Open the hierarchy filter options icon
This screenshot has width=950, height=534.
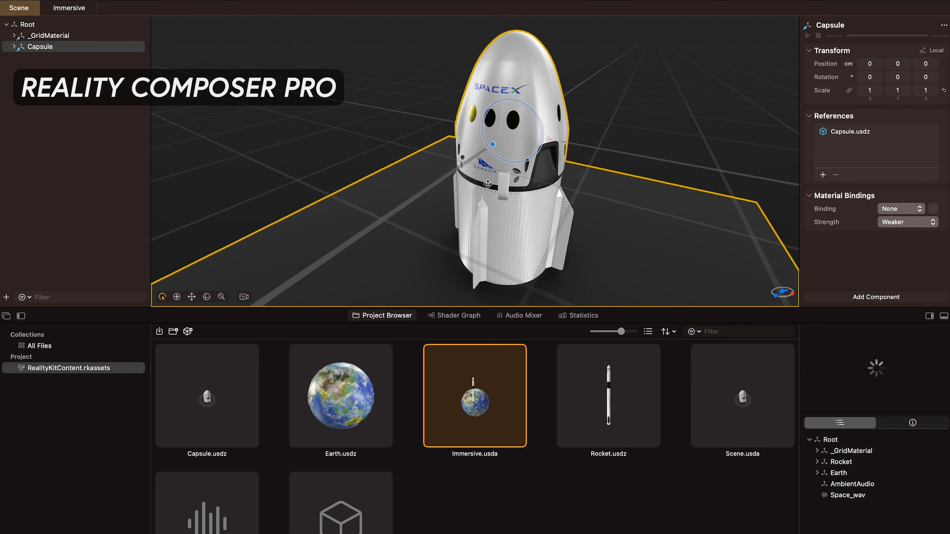[25, 297]
